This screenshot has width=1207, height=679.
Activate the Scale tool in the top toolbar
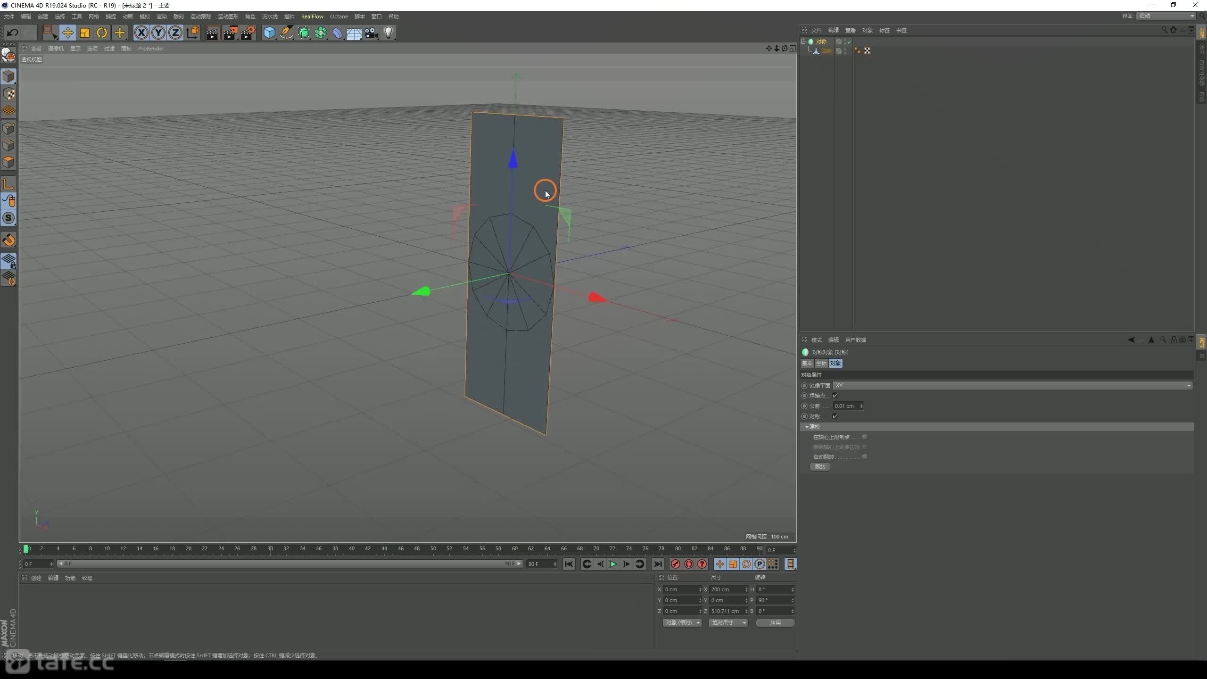coord(85,33)
